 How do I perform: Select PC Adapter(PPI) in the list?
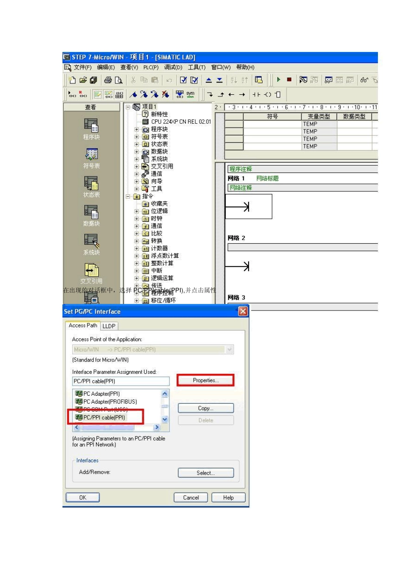(x=98, y=394)
